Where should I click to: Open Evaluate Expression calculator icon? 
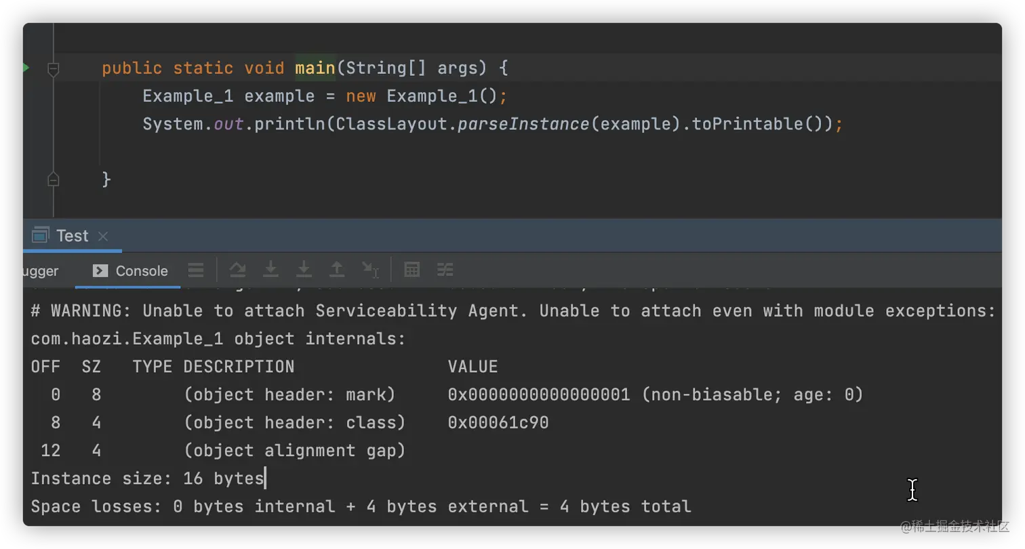(411, 270)
